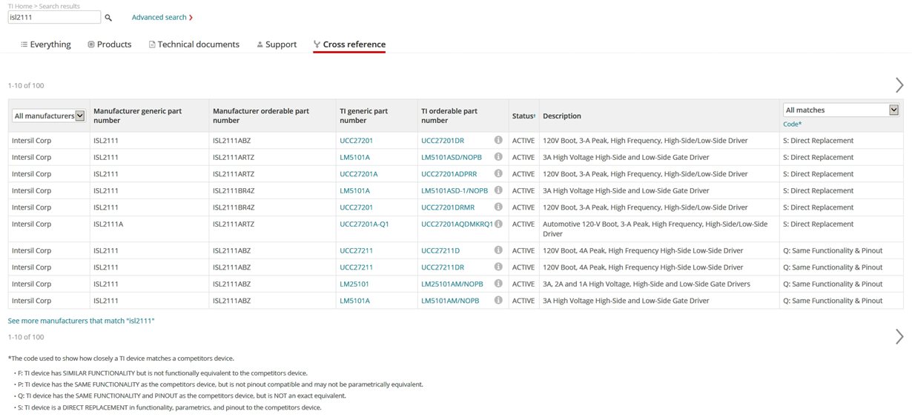Go to next page using top arrow
Viewport: 912px width, 417px height.
[x=899, y=85]
